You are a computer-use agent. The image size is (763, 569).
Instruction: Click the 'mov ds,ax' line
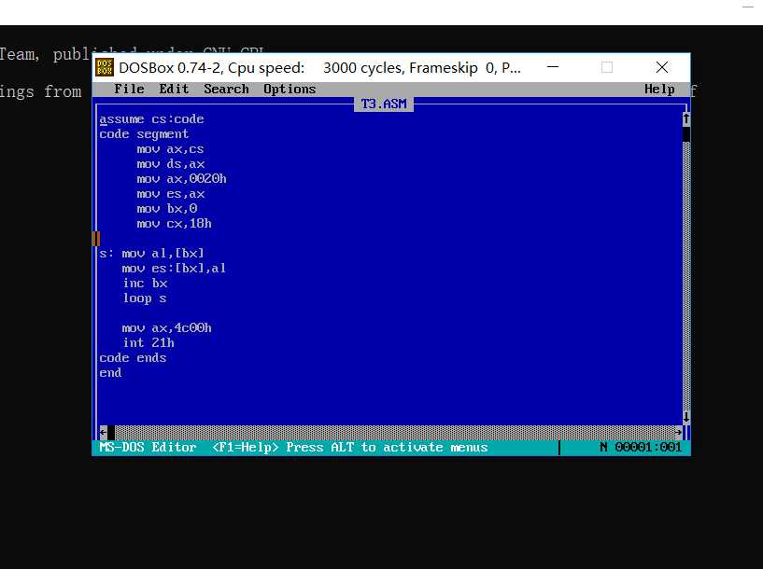click(x=170, y=164)
